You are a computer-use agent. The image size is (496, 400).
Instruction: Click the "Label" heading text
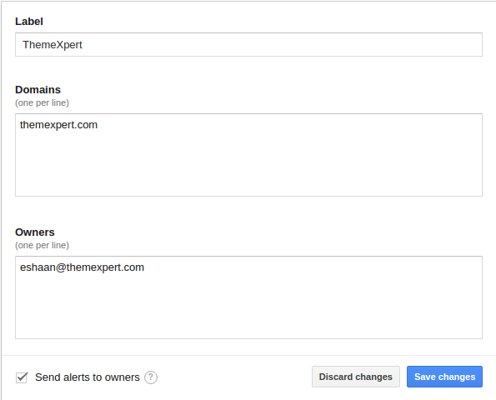tap(29, 22)
